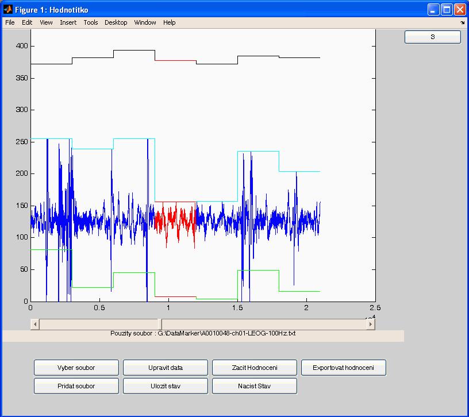Click the button labeled 3

(433, 37)
